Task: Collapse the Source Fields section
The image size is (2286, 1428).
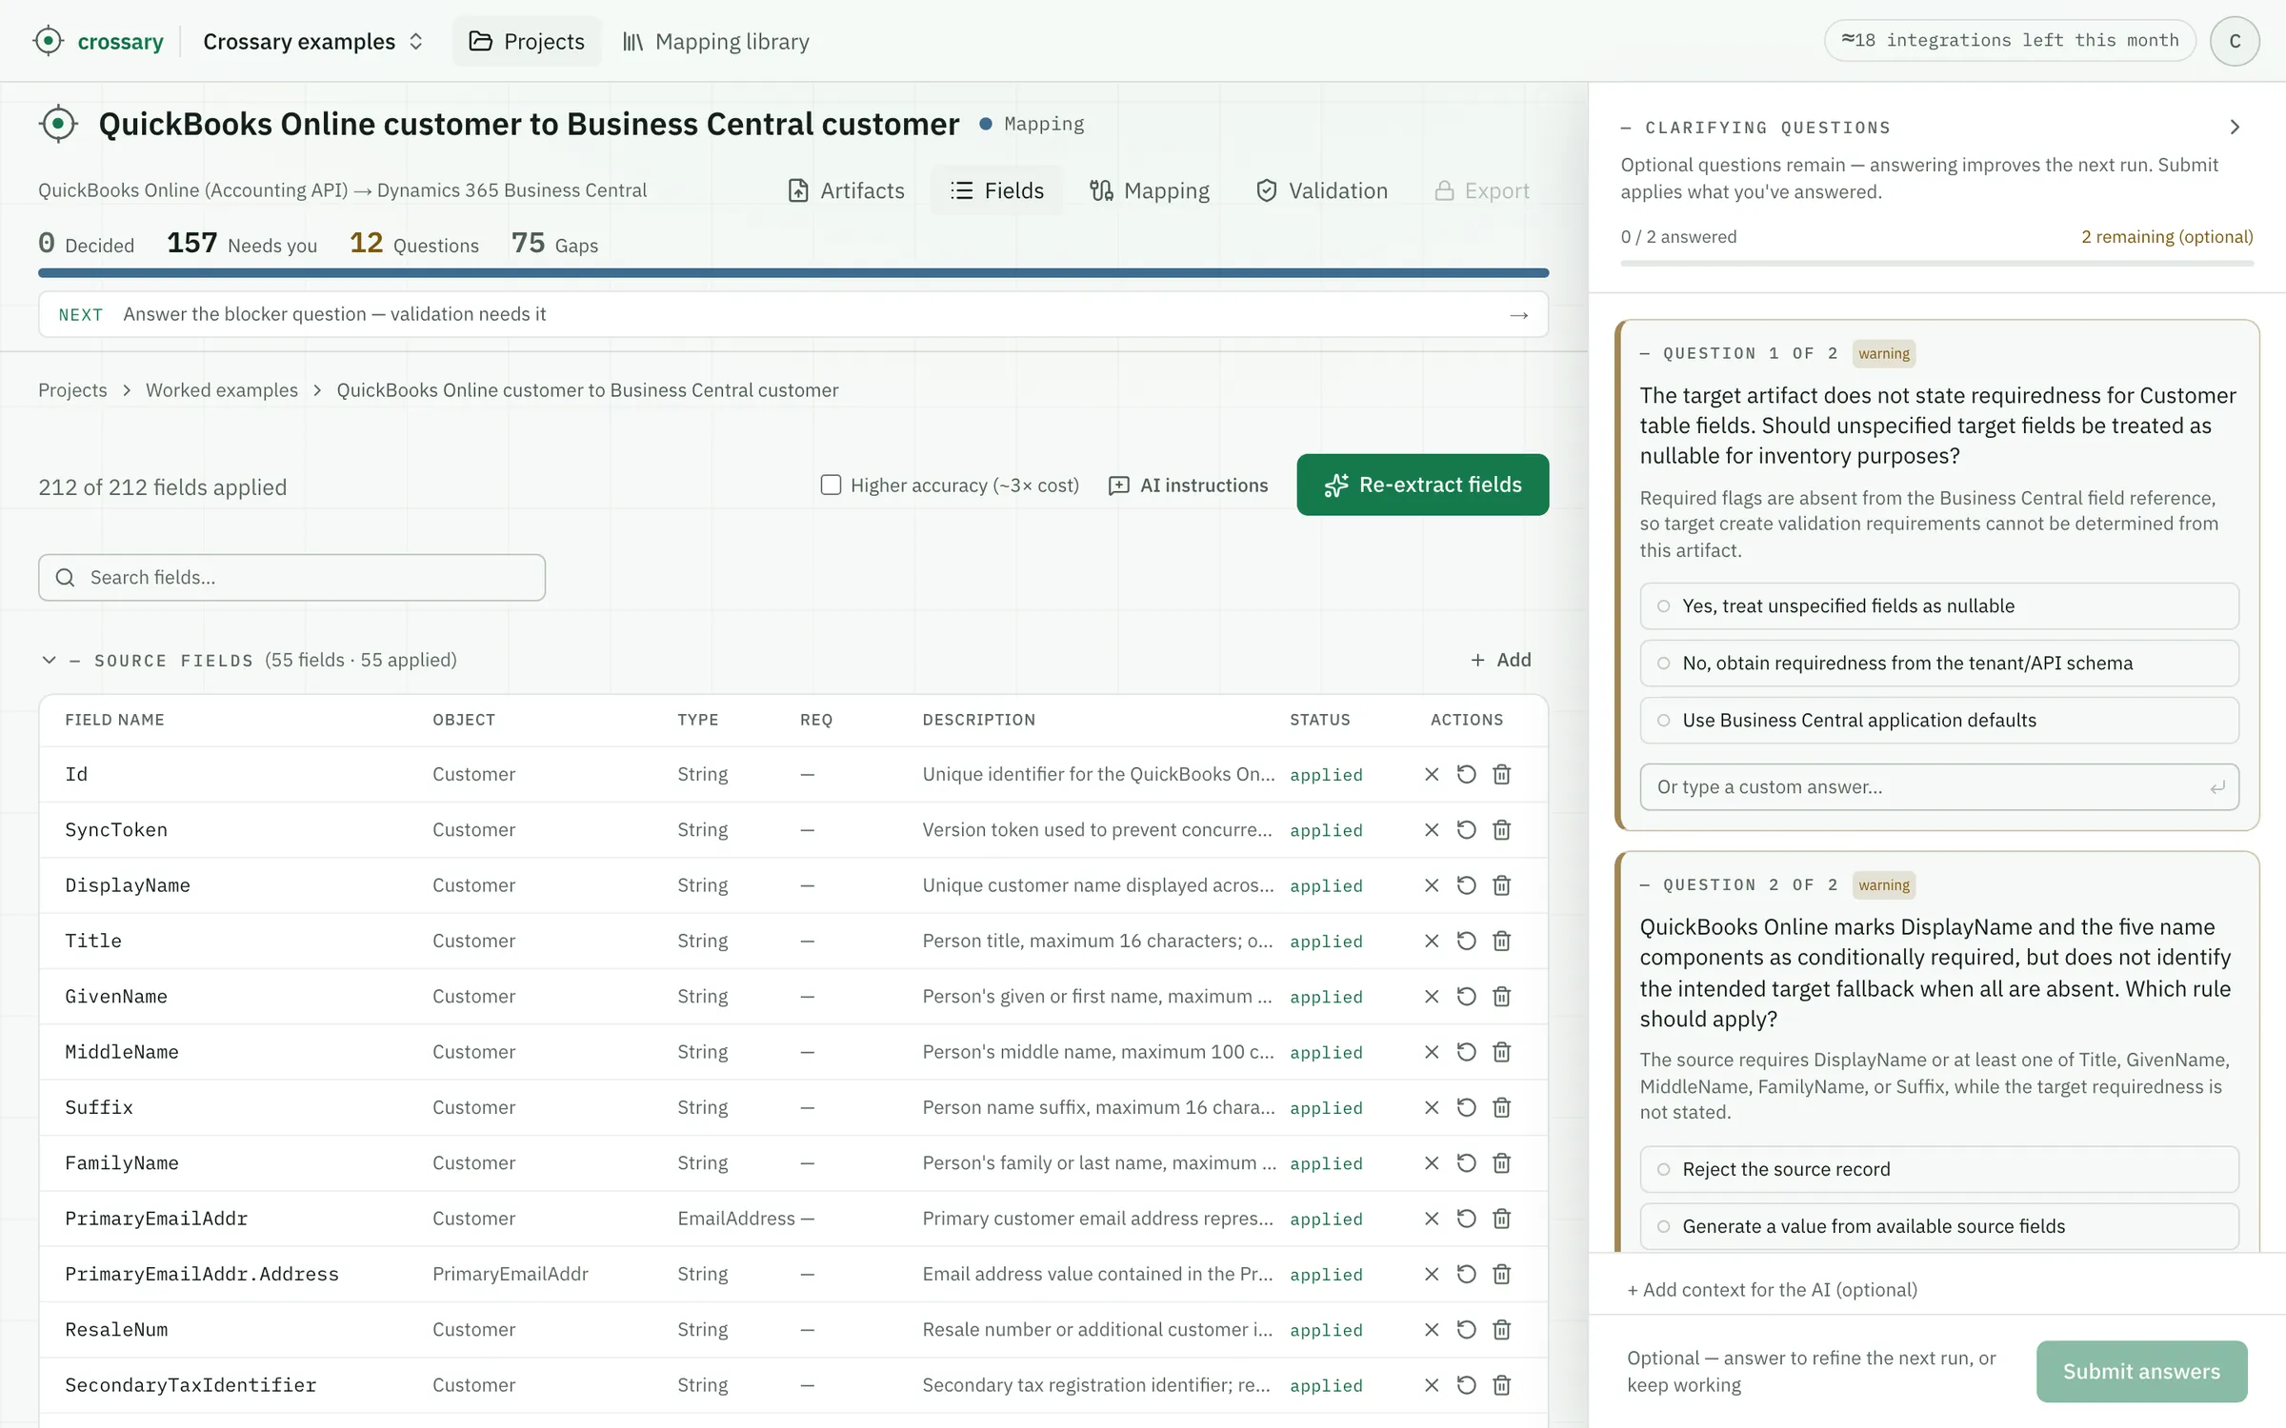Action: pos(49,660)
